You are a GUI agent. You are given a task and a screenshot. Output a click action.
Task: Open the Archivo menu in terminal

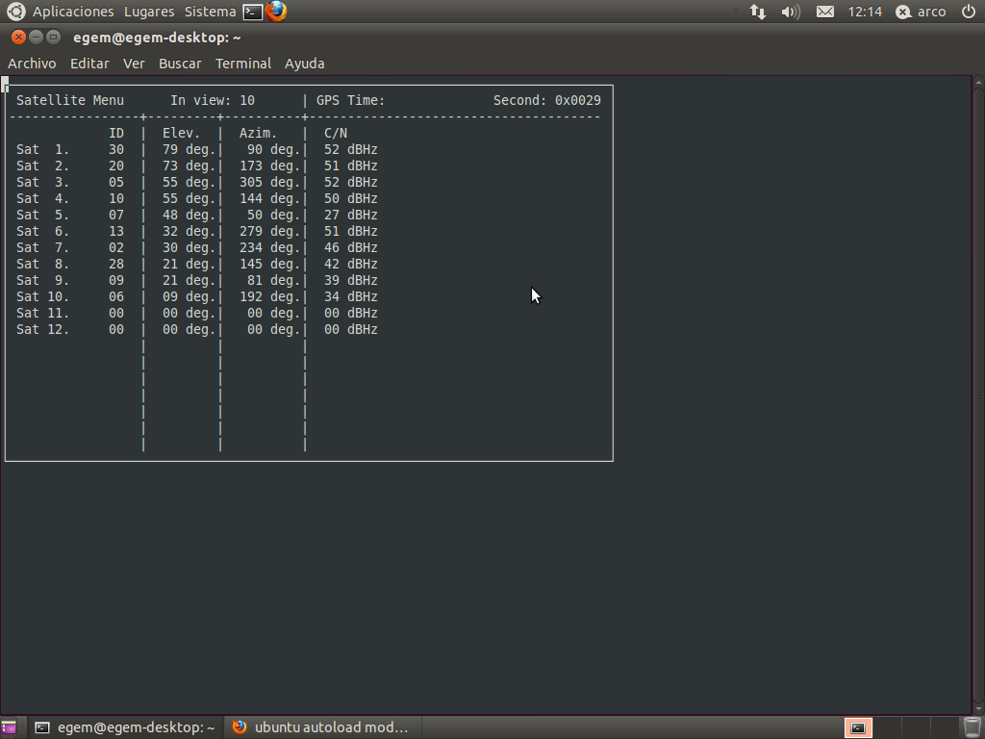(32, 64)
